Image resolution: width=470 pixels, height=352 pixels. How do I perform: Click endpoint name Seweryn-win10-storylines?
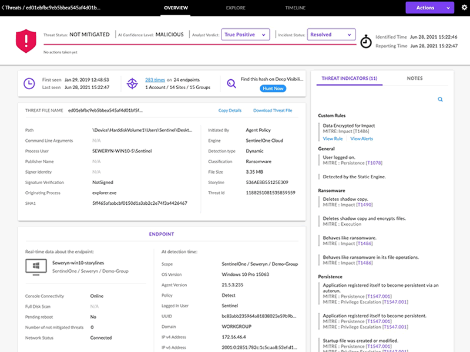click(x=78, y=263)
